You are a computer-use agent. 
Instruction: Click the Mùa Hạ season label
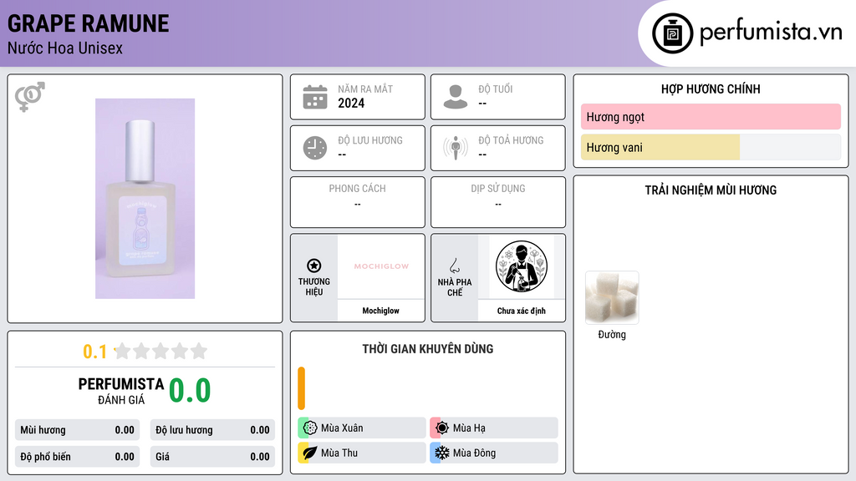coord(469,428)
